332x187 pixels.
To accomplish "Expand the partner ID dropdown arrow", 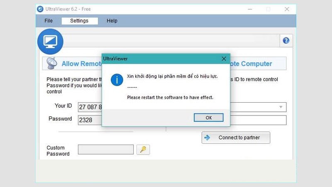I will [281, 107].
